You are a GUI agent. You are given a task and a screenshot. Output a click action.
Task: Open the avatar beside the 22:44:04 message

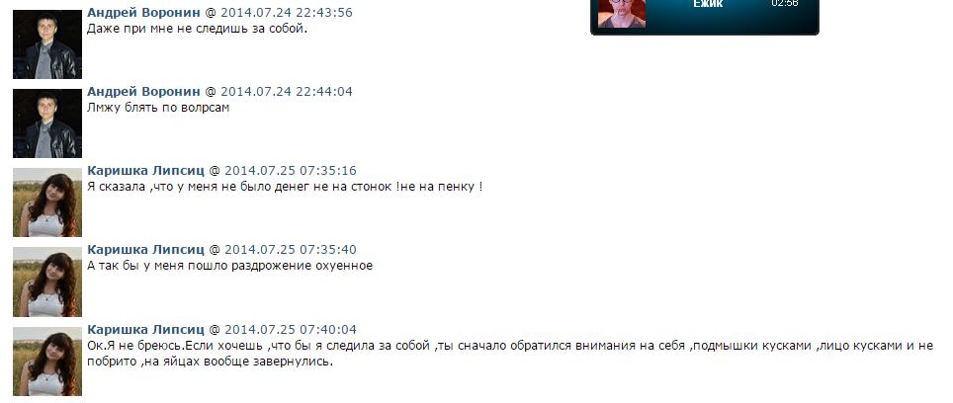pos(47,123)
